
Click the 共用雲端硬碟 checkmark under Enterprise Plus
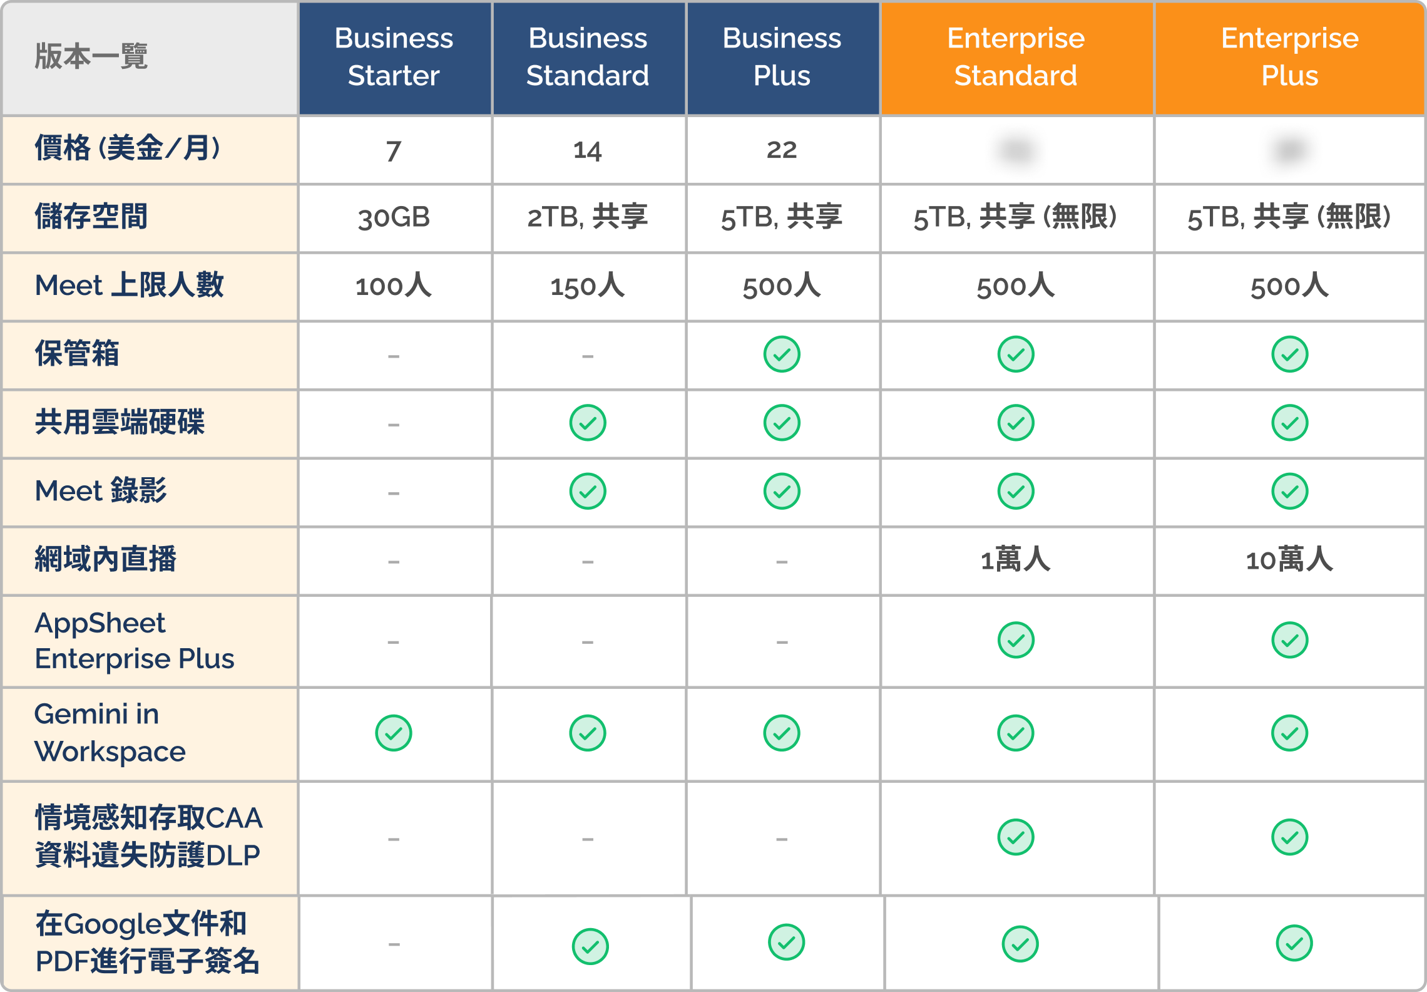[1290, 423]
